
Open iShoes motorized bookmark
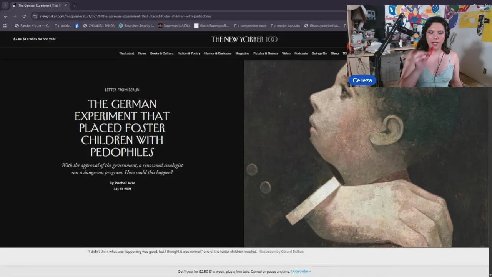(x=322, y=26)
